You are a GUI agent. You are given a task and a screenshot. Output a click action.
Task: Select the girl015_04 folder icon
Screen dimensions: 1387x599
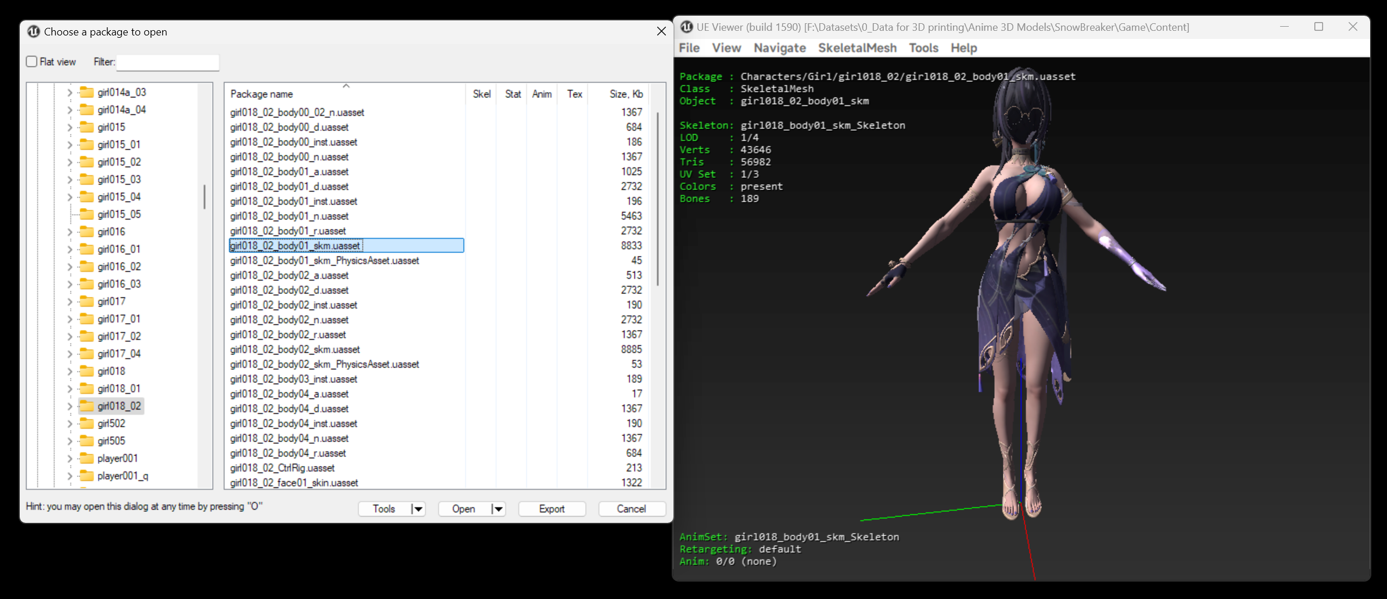click(x=87, y=196)
